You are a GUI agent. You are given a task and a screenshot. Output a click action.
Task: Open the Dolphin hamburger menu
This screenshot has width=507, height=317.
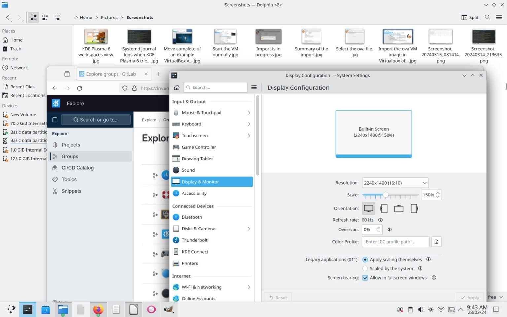[x=499, y=17]
